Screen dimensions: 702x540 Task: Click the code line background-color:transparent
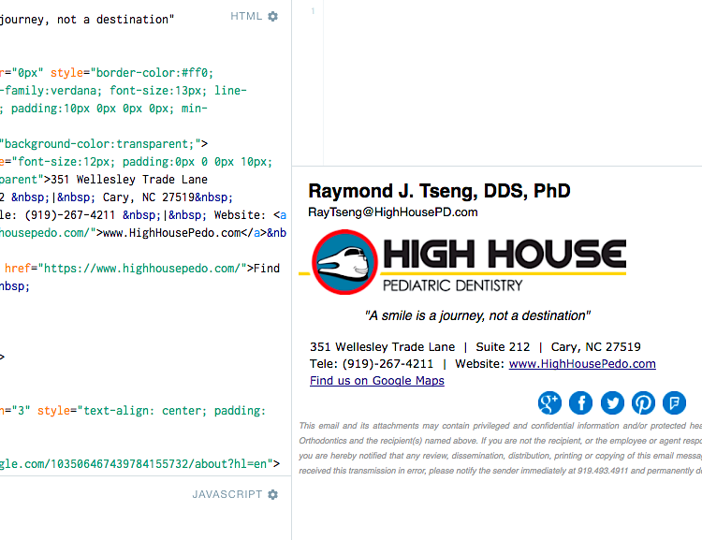point(104,144)
